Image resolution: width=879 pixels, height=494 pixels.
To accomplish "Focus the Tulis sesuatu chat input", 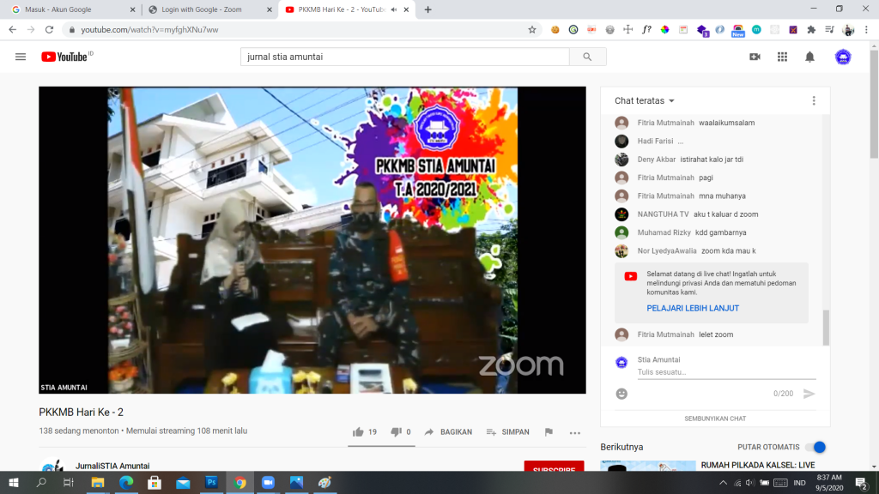I will (726, 372).
